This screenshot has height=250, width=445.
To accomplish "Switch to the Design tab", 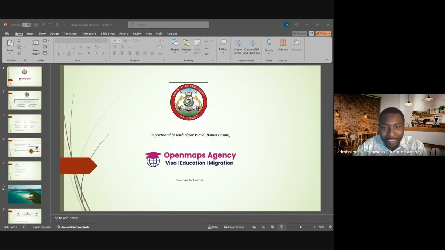I will click(x=54, y=34).
